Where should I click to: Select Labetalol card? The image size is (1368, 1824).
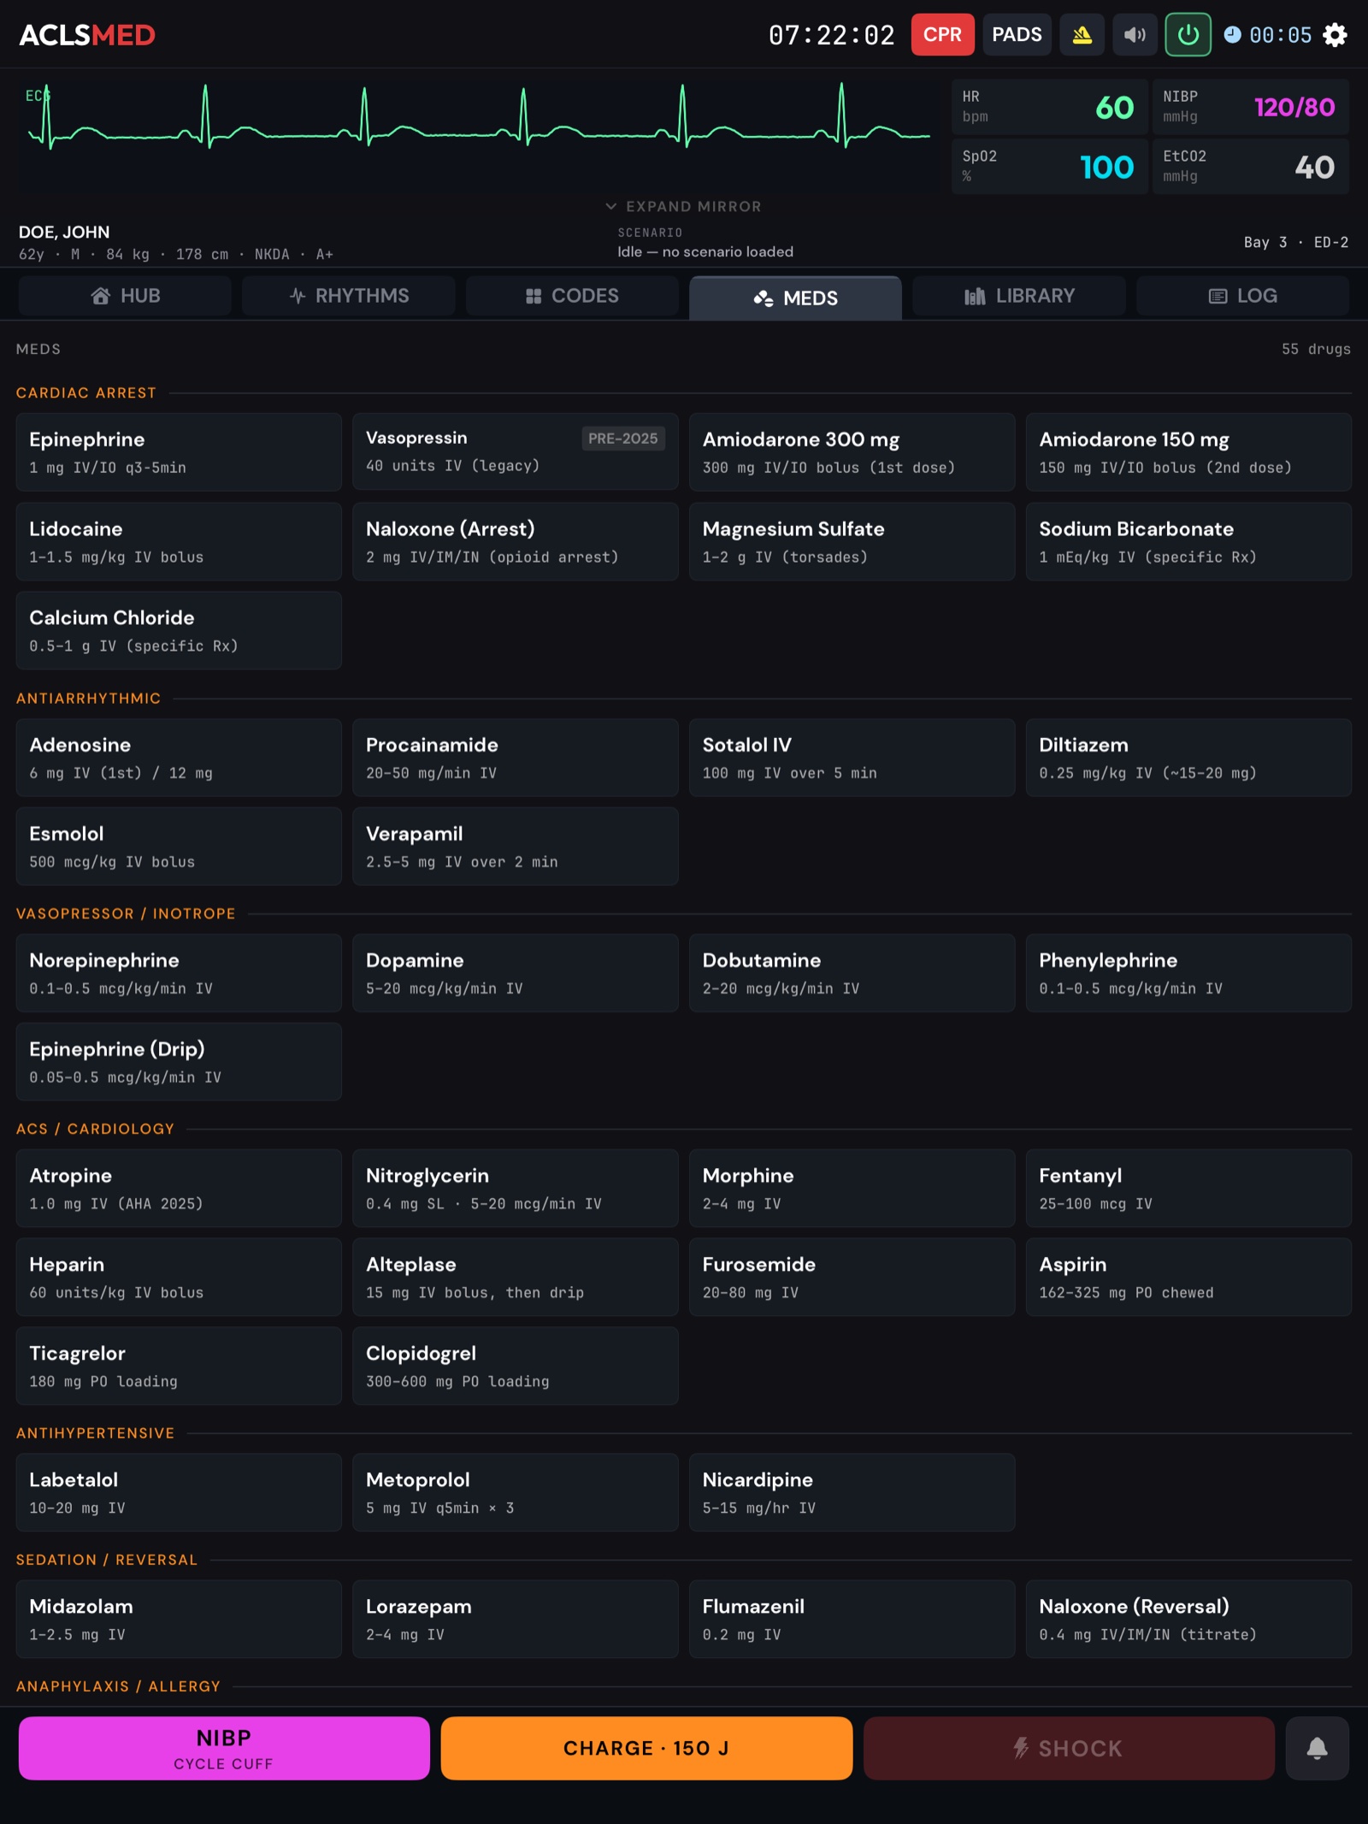pos(179,1492)
